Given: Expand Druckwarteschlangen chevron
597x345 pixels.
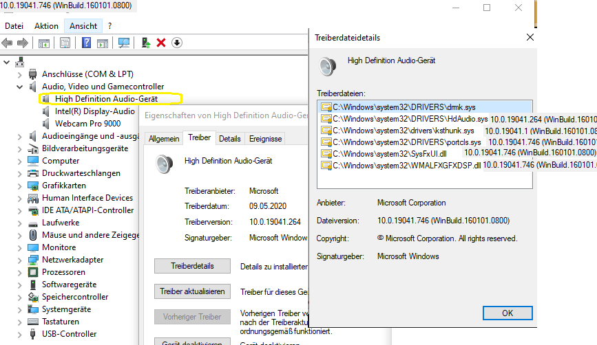Looking at the screenshot, I should click(x=19, y=174).
